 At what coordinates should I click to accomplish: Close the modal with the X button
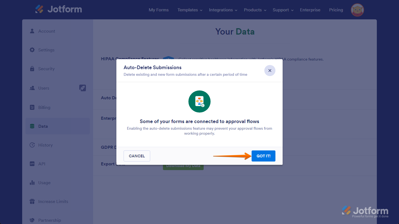[x=270, y=71]
